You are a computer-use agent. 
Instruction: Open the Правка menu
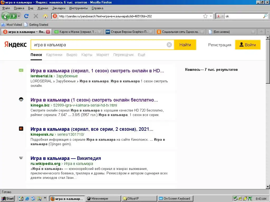(19, 8)
